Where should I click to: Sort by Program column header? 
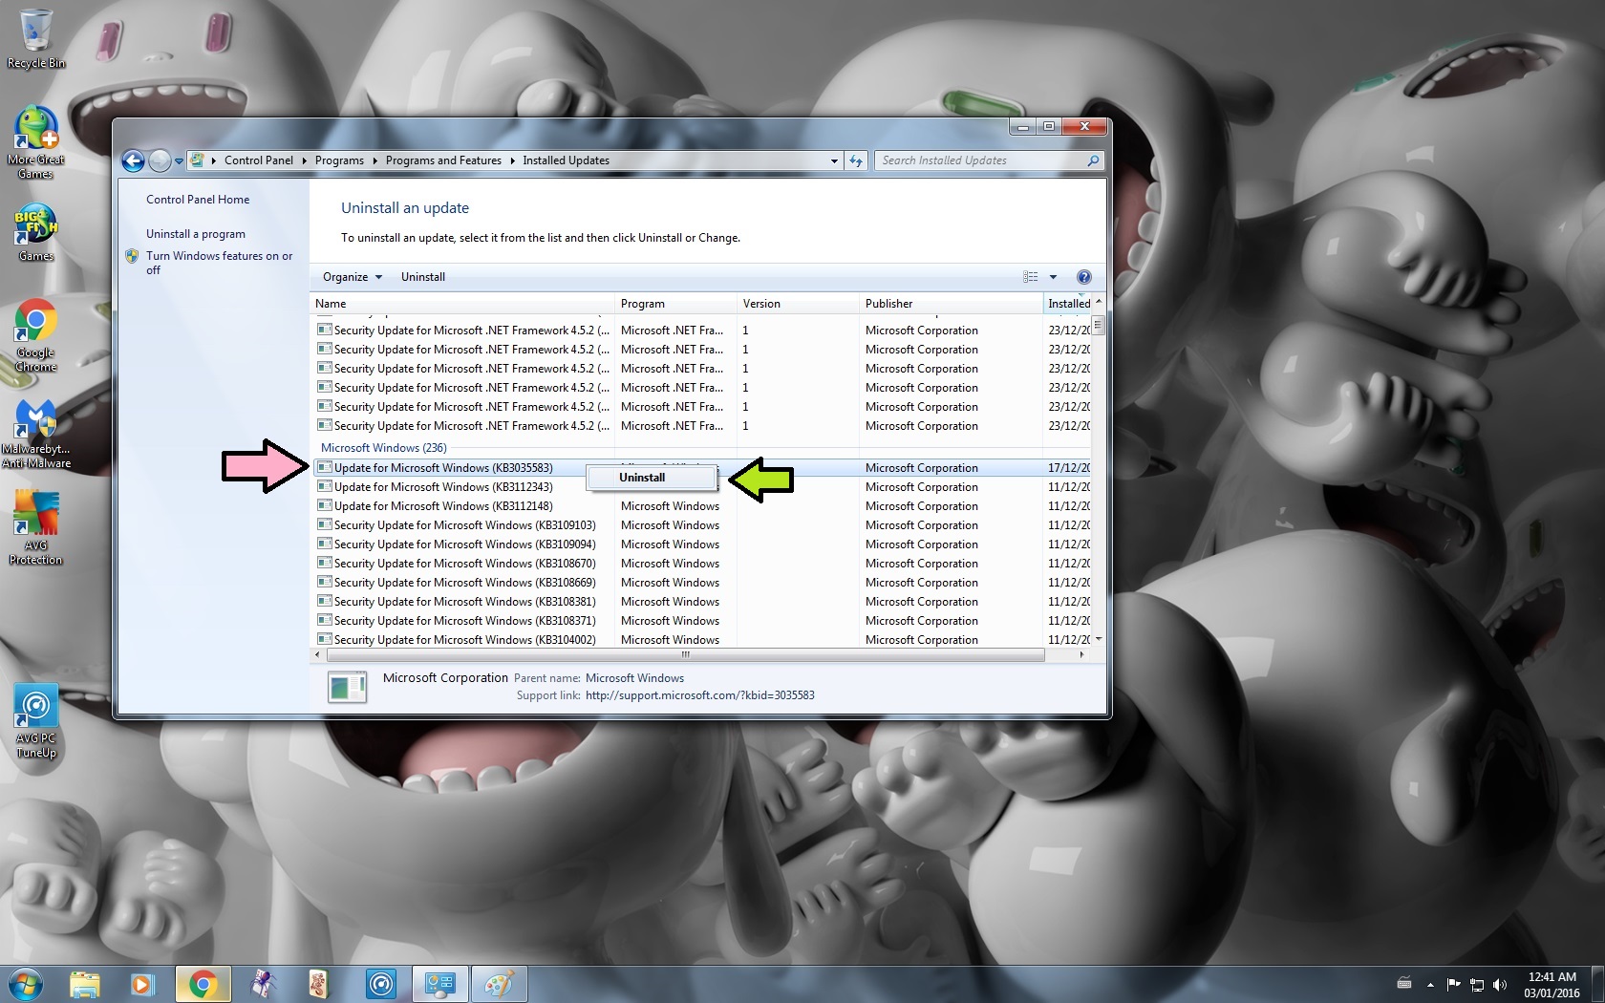(675, 304)
